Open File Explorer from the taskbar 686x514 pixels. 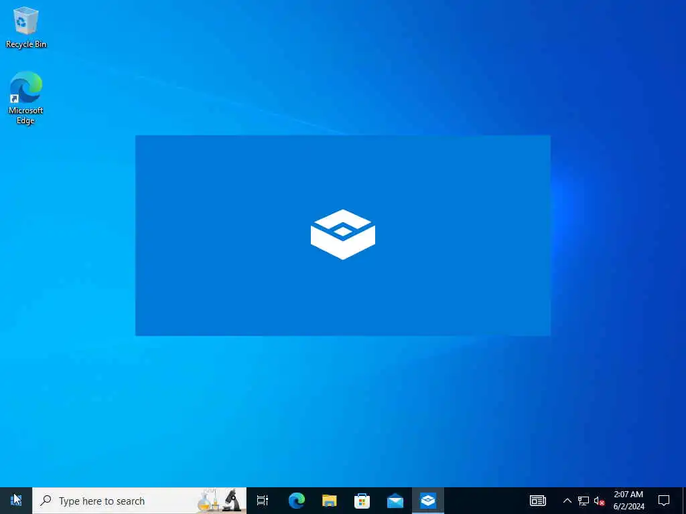click(x=329, y=501)
